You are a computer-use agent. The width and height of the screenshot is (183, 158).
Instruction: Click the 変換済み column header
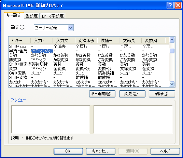coord(86,41)
